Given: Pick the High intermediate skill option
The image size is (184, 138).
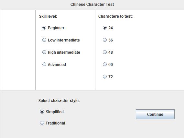Looking at the screenshot, I should tap(44, 52).
